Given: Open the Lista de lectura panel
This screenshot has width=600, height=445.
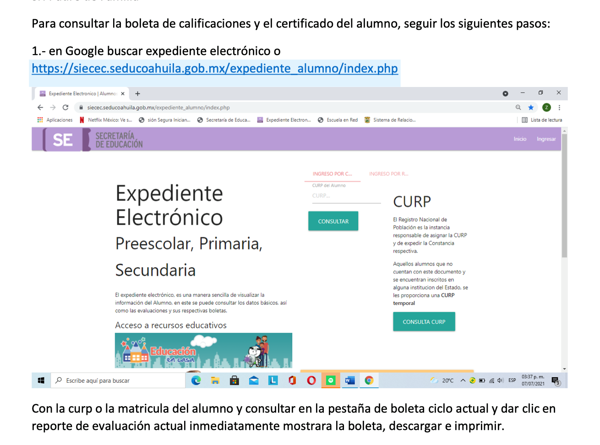Looking at the screenshot, I should point(542,120).
